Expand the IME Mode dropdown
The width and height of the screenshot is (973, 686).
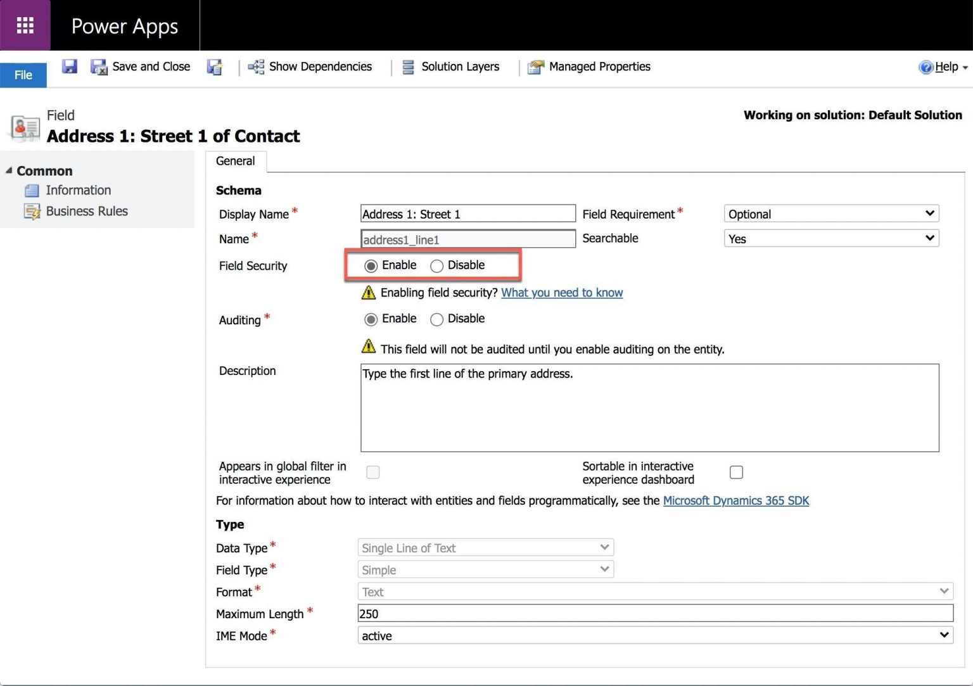pos(655,635)
